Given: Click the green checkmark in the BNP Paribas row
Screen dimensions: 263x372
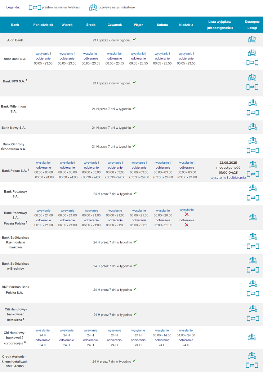Looking at the screenshot, I should tap(135, 289).
